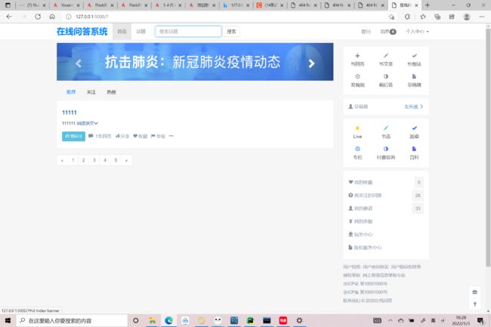Click the 搜索 search button

[231, 31]
